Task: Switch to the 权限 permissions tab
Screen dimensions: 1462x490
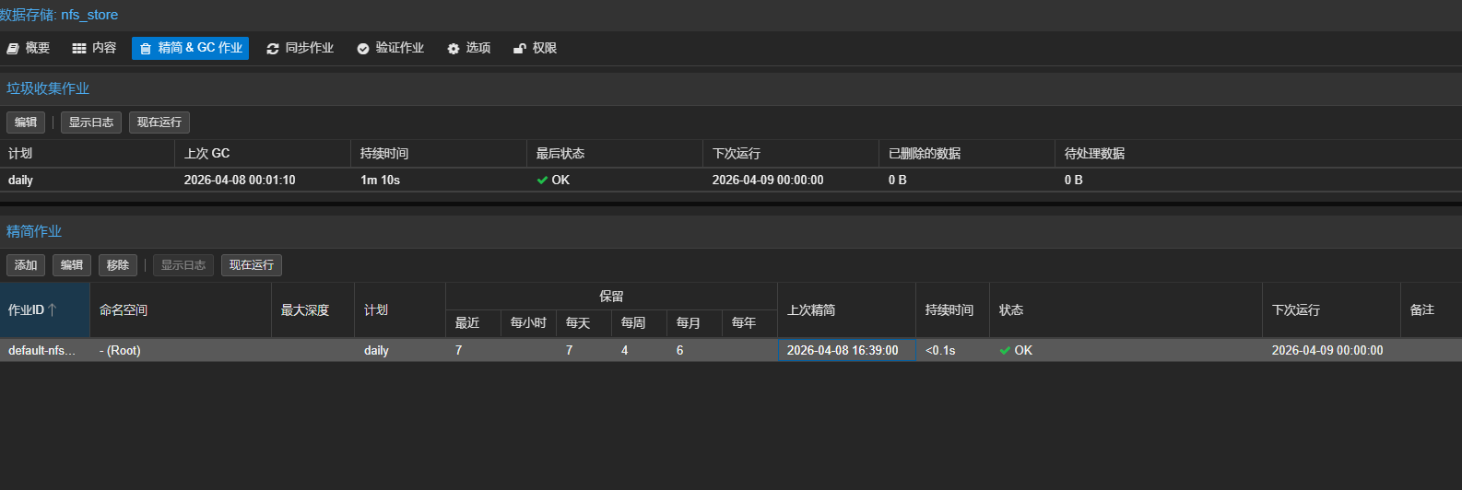Action: [535, 48]
